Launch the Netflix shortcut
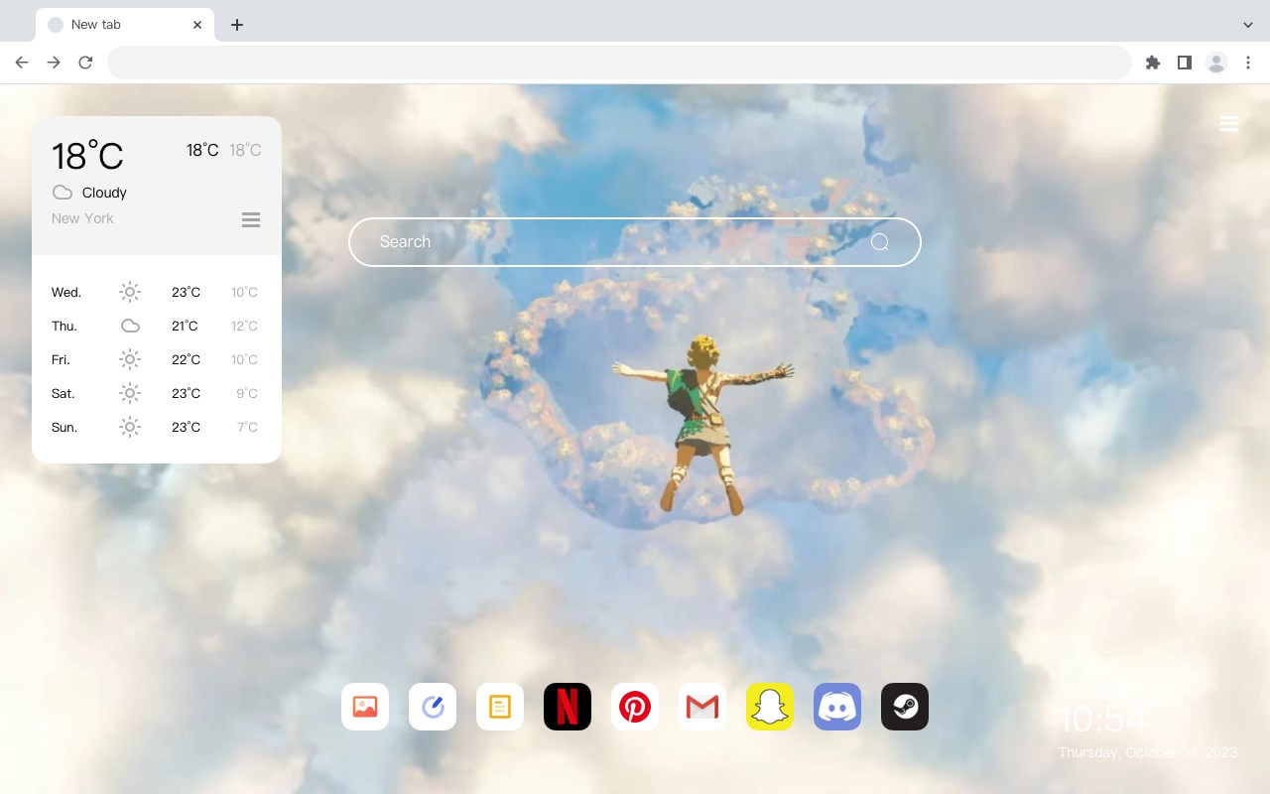 click(568, 707)
